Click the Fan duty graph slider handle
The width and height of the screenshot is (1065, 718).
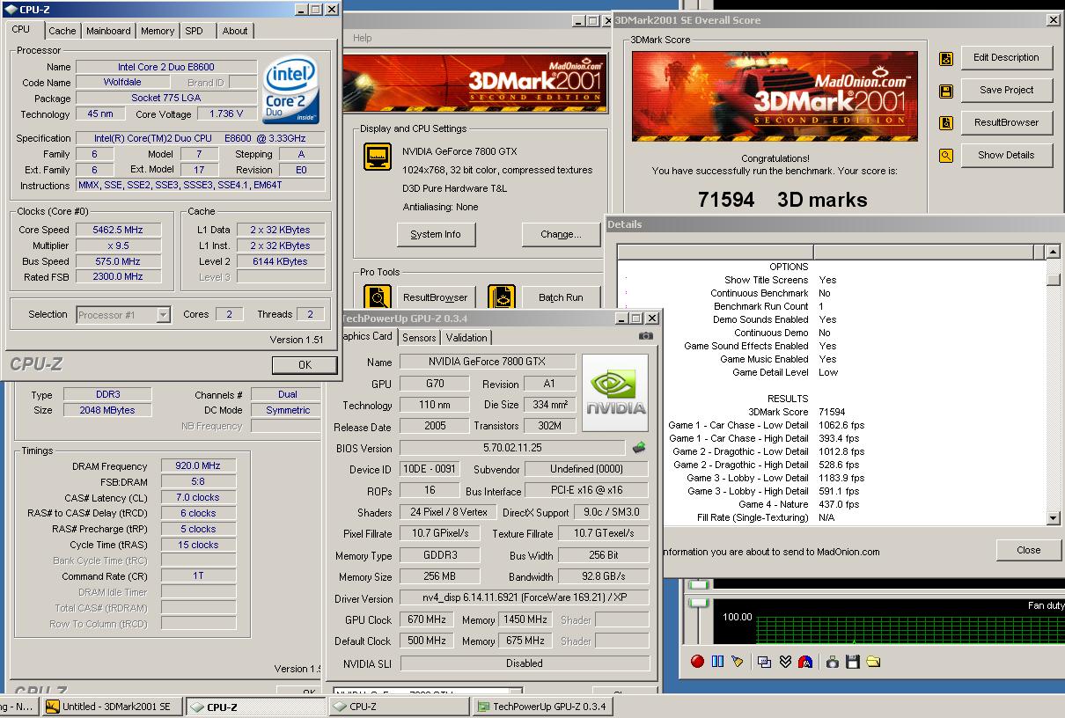click(x=699, y=602)
